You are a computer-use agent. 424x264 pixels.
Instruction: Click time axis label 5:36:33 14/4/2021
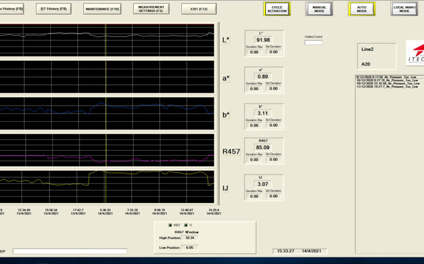tap(105, 212)
